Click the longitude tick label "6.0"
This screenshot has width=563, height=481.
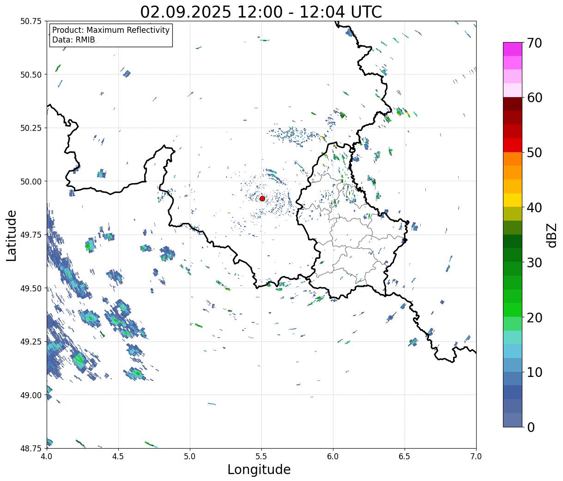333,456
